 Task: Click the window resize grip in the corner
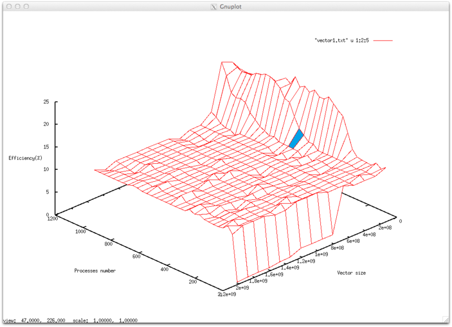(x=446, y=319)
